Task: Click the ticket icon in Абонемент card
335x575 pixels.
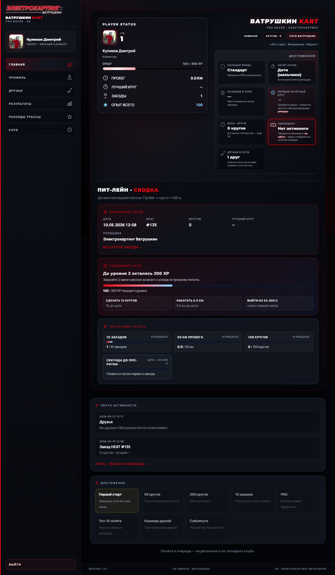Action: click(x=273, y=125)
